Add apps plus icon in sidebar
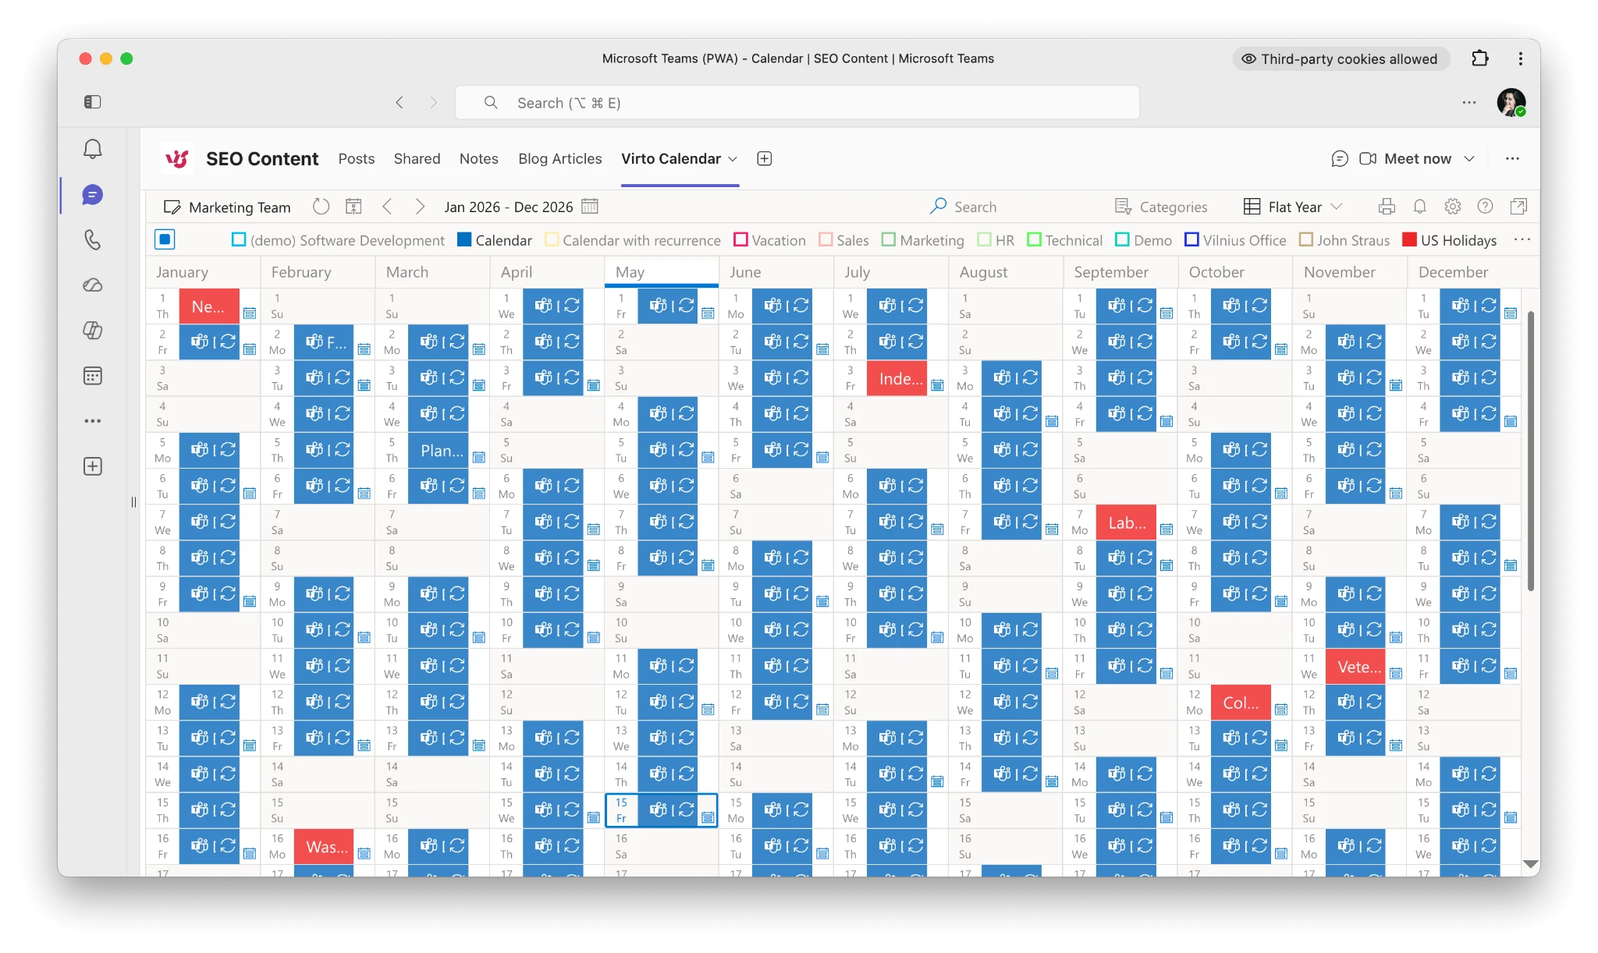The image size is (1598, 953). click(x=93, y=466)
